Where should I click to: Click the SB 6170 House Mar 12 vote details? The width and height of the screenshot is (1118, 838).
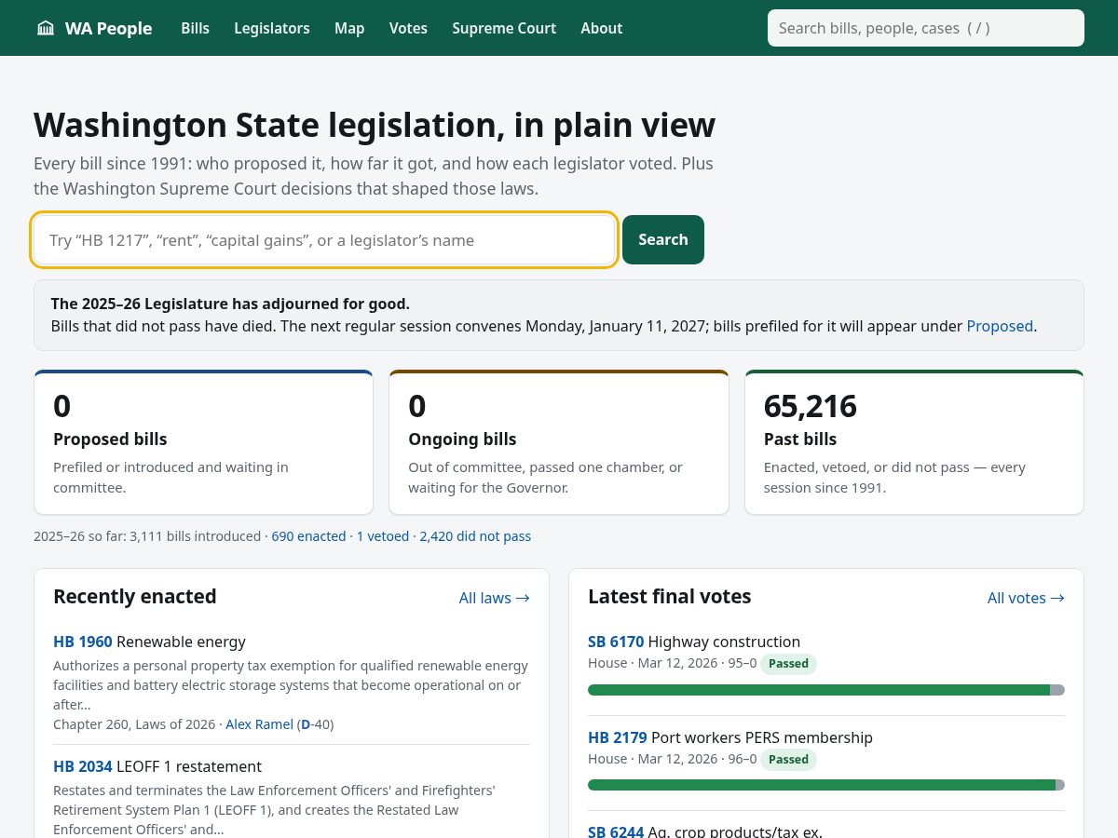pyautogui.click(x=672, y=664)
